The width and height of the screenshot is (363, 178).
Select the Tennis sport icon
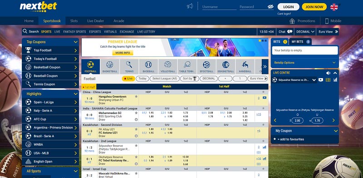(x=129, y=66)
